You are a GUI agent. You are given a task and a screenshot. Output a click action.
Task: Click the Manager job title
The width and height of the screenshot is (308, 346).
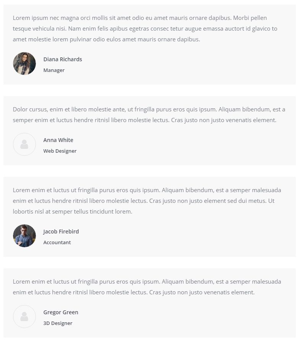click(54, 70)
